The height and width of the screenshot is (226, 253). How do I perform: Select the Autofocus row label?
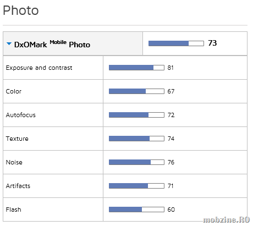coord(21,115)
